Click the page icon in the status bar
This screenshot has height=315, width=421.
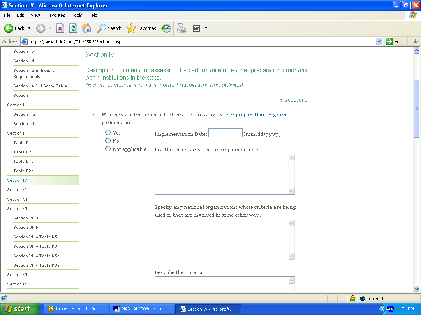tap(4, 298)
